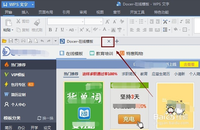The image size is (200, 130).
Task: Click the decrease indent icon
Action: pyautogui.click(x=152, y=21)
